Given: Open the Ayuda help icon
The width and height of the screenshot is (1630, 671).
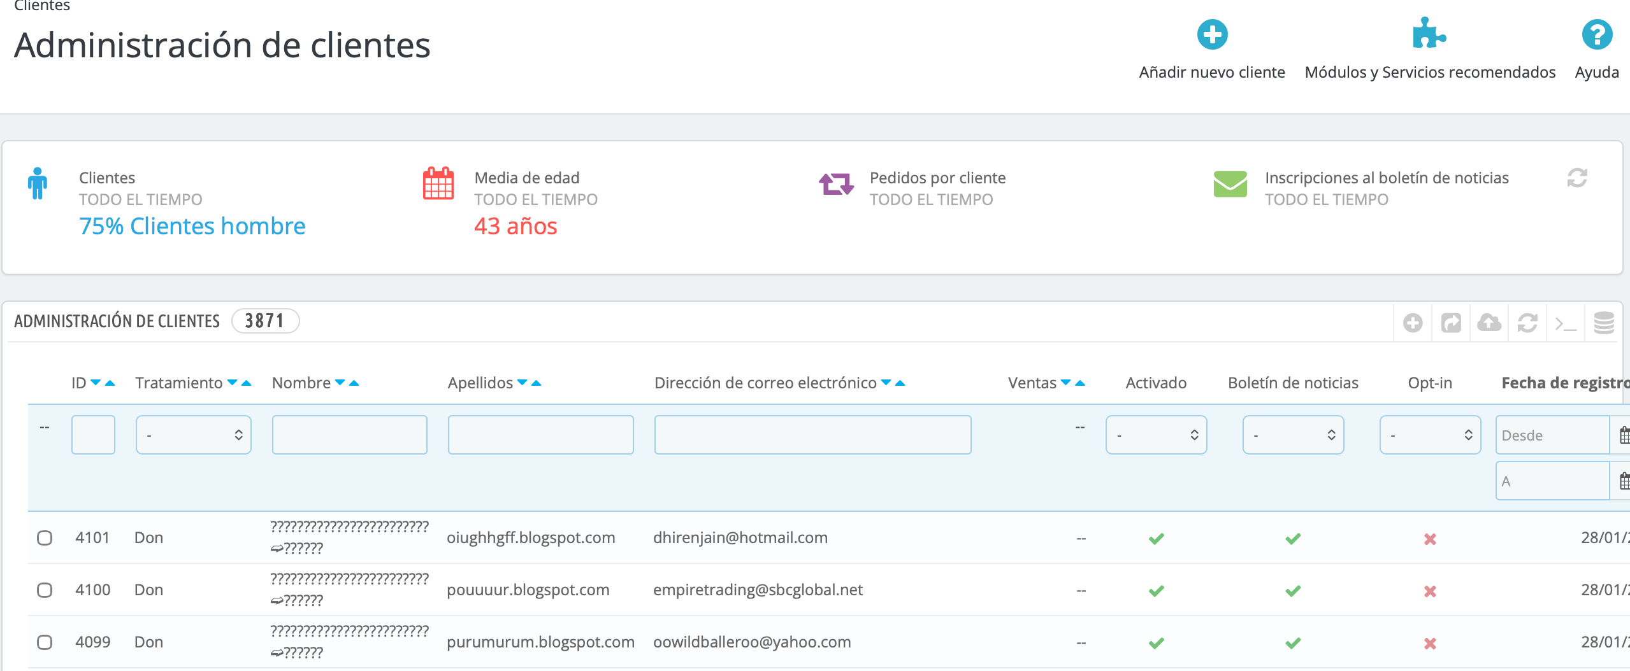Looking at the screenshot, I should (1596, 35).
